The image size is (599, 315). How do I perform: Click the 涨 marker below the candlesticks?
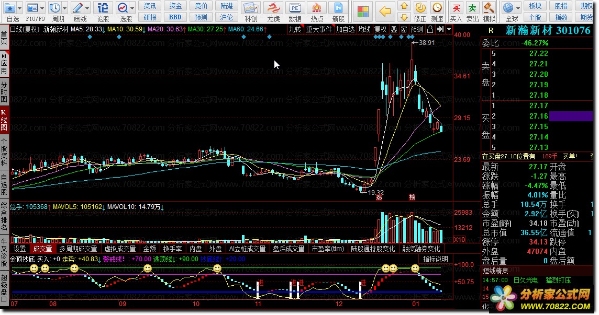click(379, 197)
